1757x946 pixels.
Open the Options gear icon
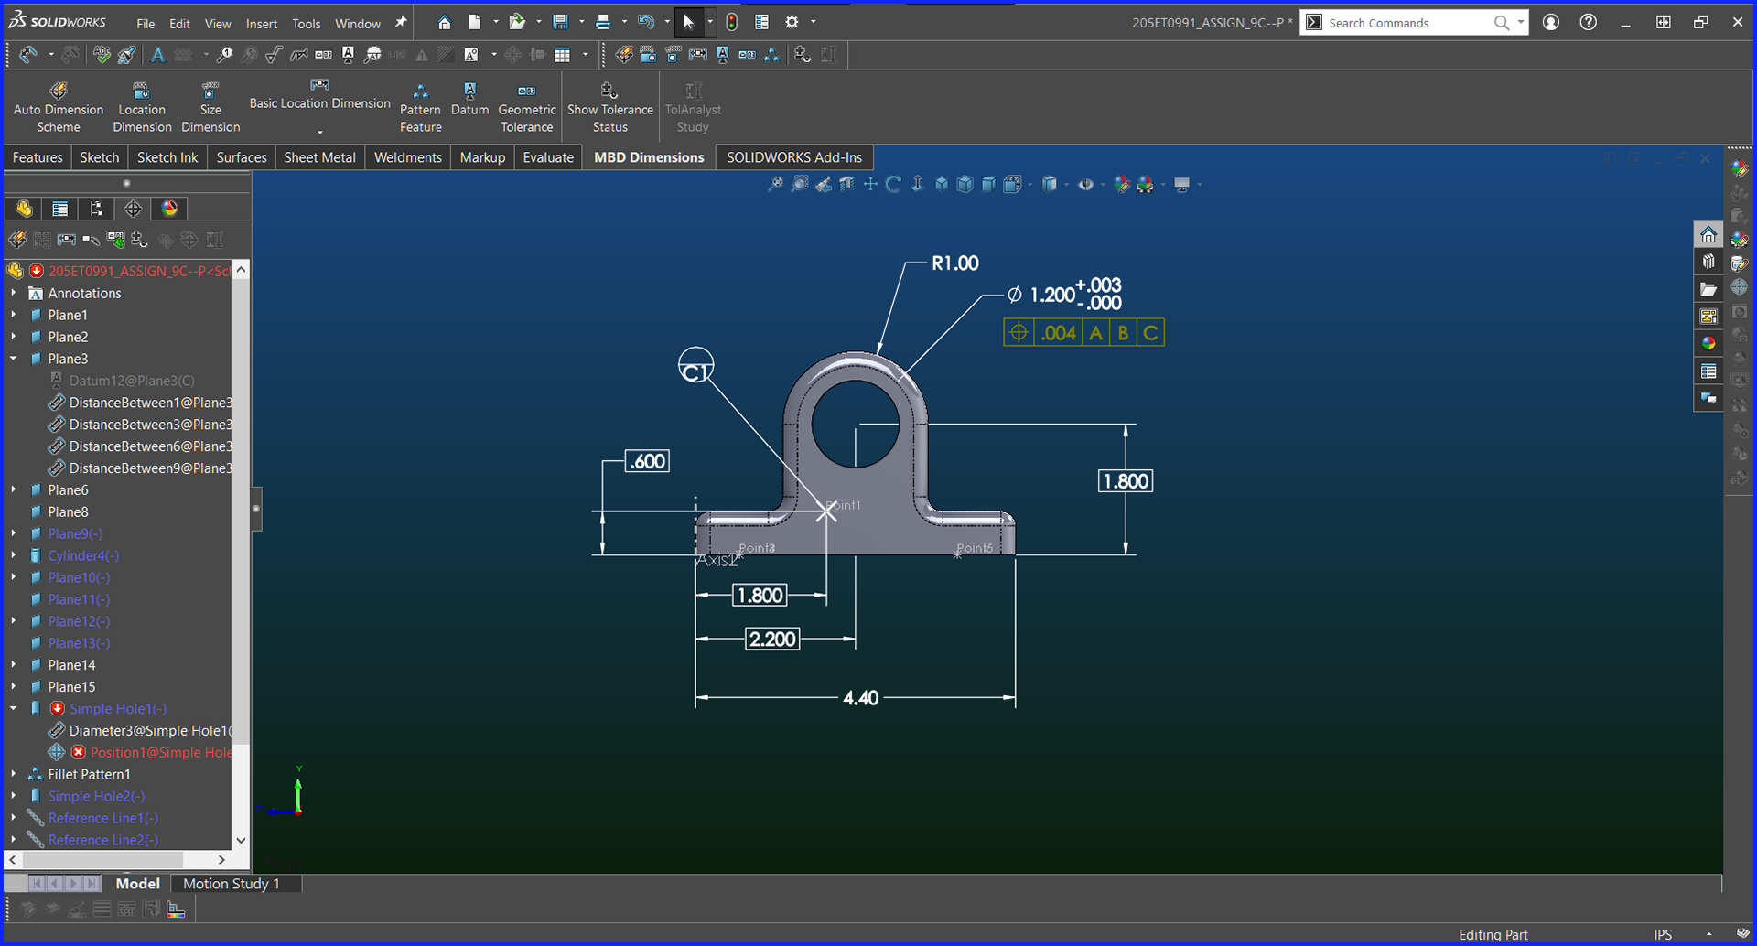coord(792,22)
